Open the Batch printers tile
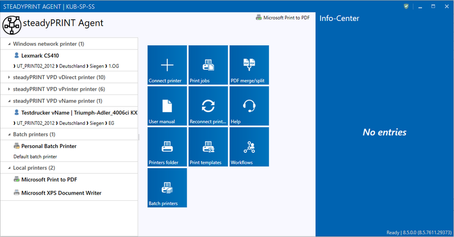Viewport: 454px width, 237px height. click(x=167, y=188)
